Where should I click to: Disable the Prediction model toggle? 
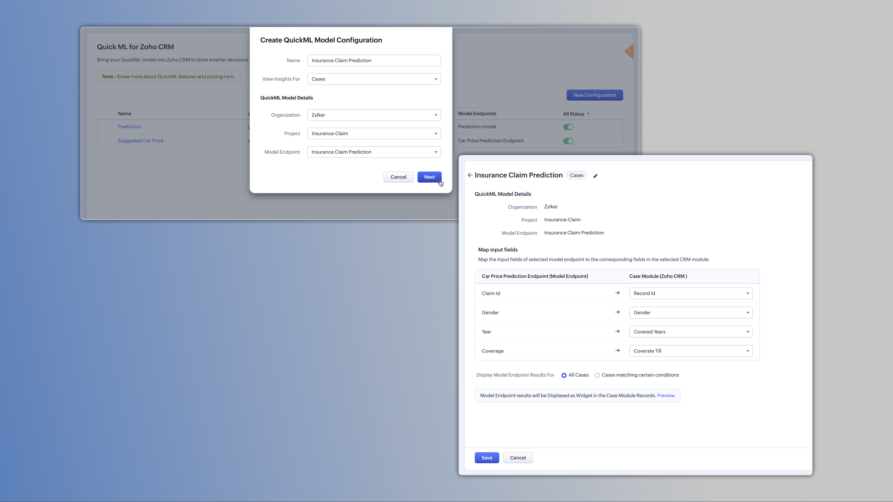pyautogui.click(x=568, y=127)
